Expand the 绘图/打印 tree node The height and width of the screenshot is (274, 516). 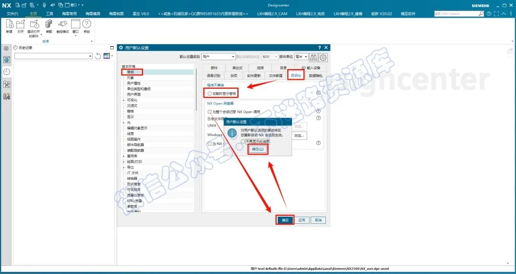coord(123,161)
